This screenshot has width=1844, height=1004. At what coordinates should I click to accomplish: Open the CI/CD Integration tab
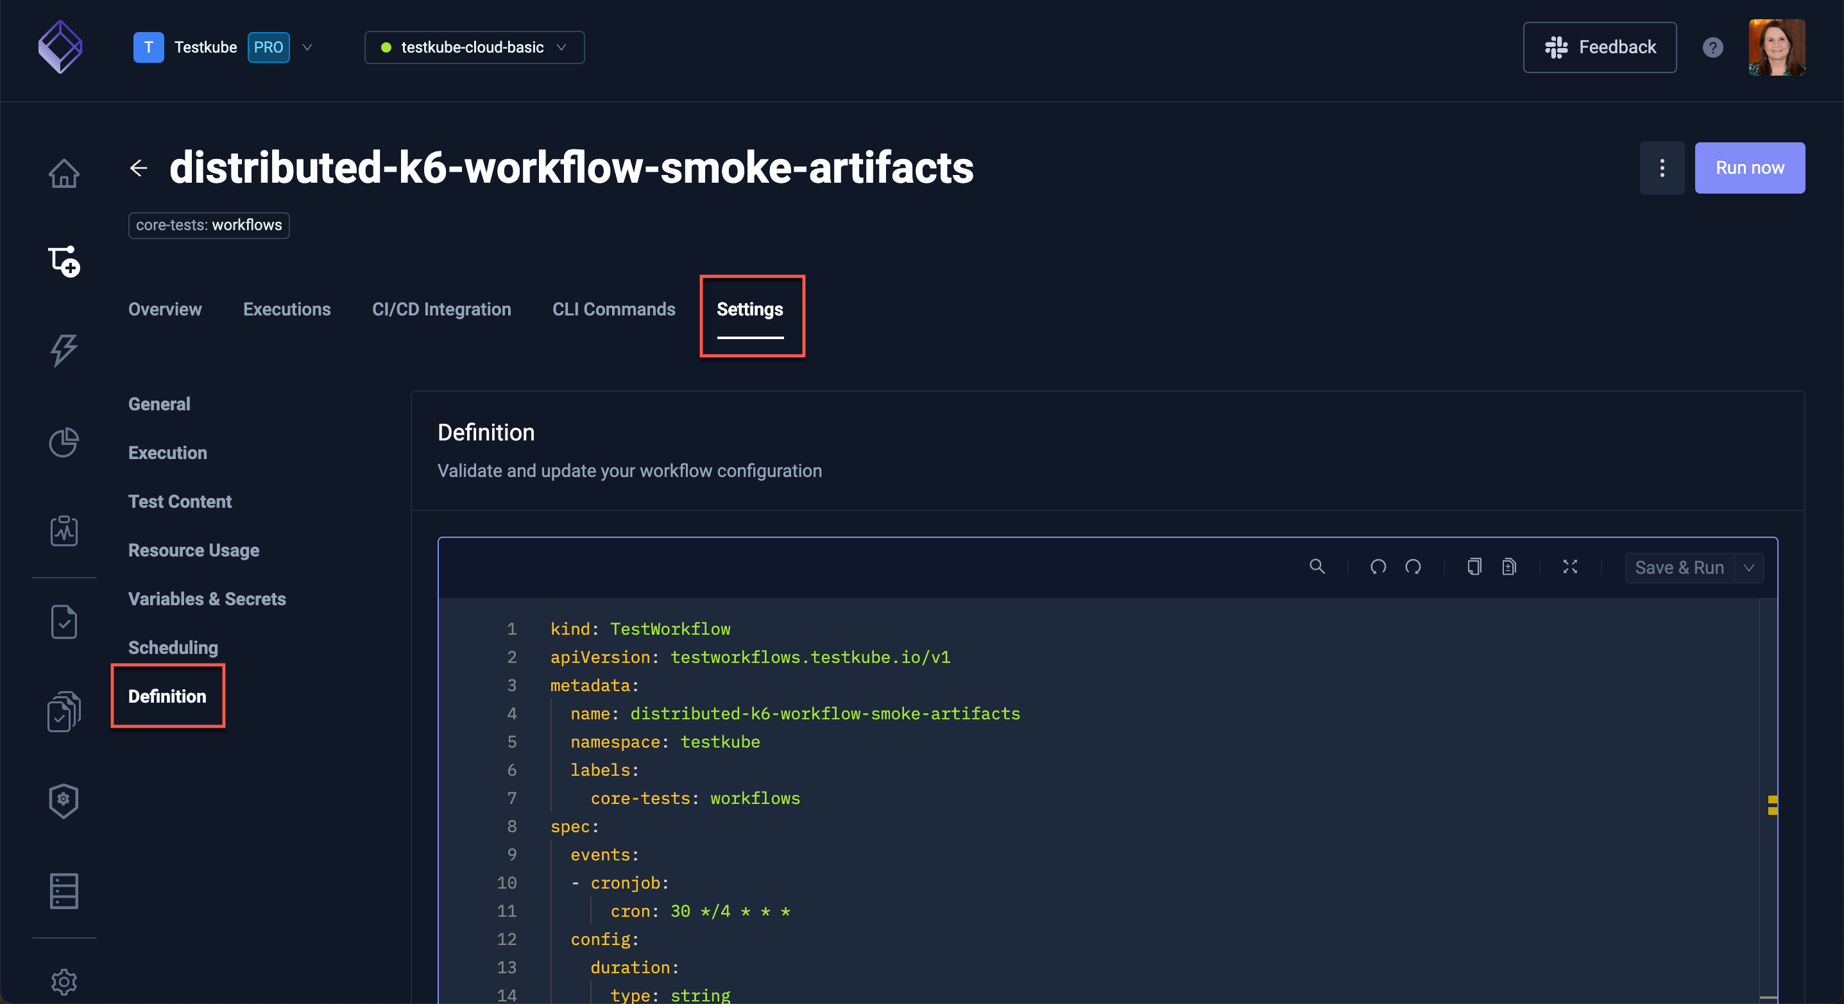click(x=441, y=309)
